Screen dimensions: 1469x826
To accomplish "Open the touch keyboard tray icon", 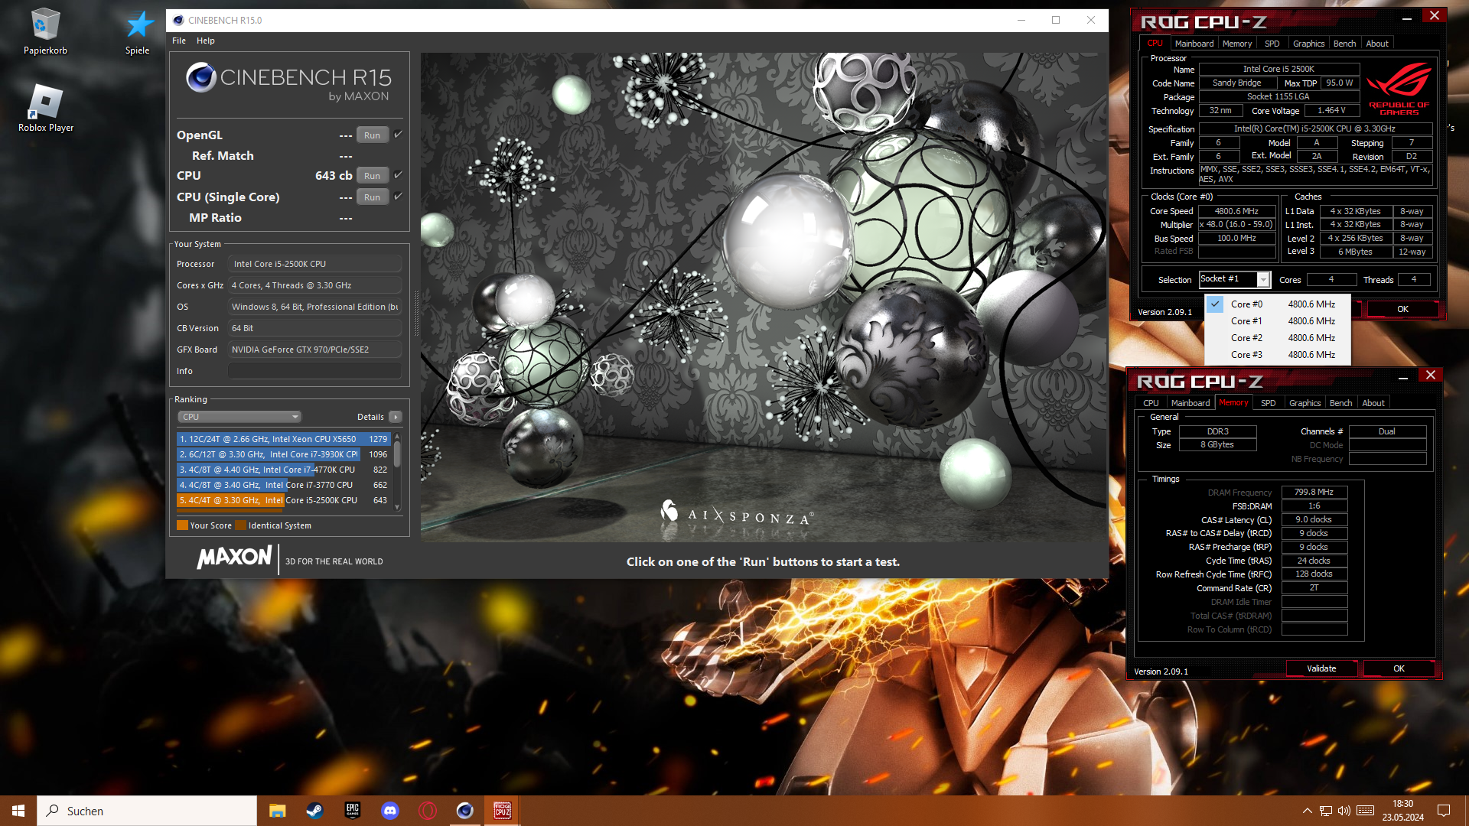I will (x=1365, y=811).
